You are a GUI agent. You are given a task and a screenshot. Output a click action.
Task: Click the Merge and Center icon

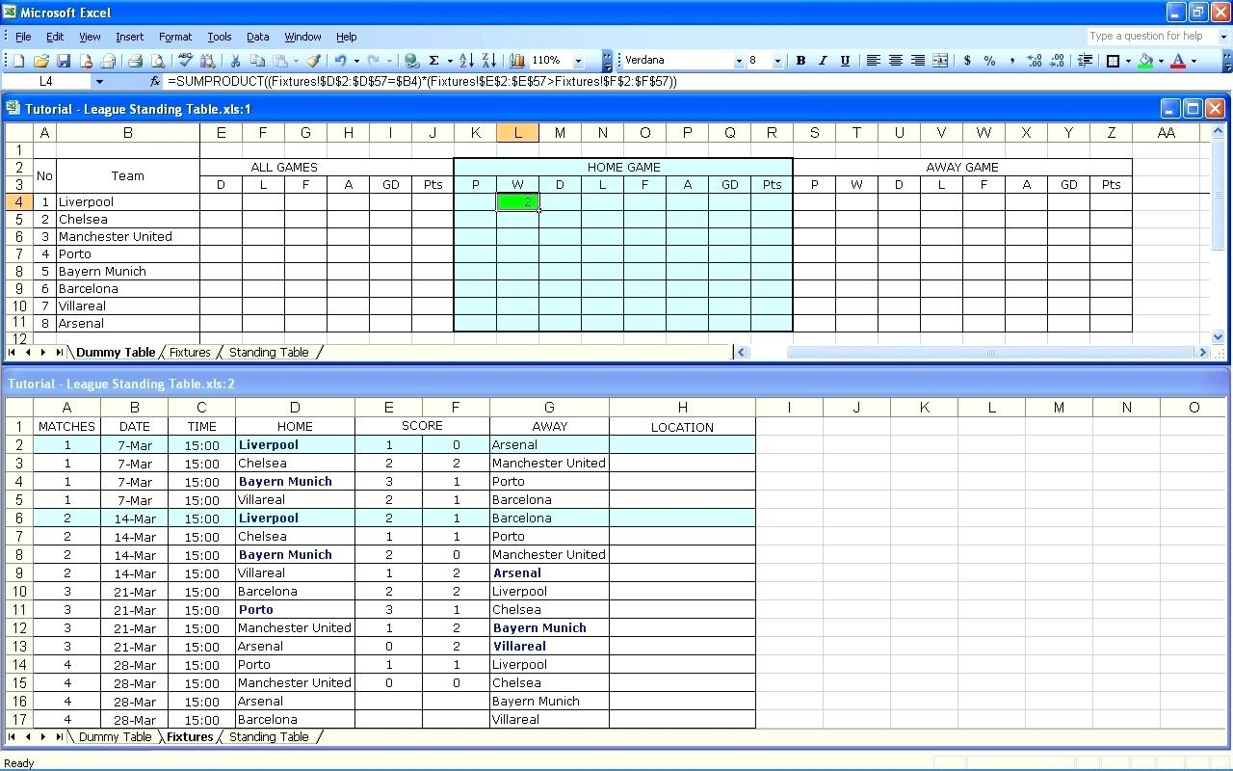click(x=940, y=61)
